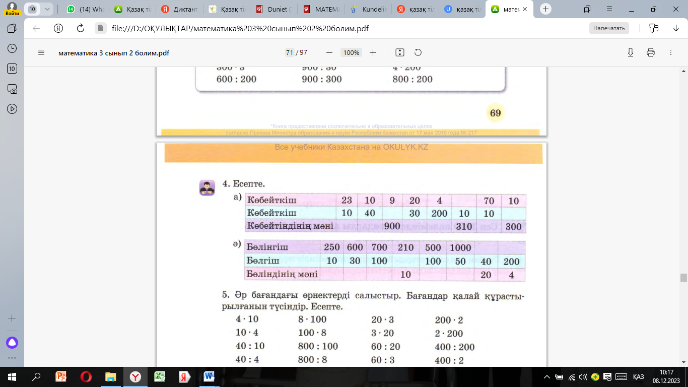The height and width of the screenshot is (387, 688).
Task: Click the expression '800 : 100'
Action: pos(318,347)
